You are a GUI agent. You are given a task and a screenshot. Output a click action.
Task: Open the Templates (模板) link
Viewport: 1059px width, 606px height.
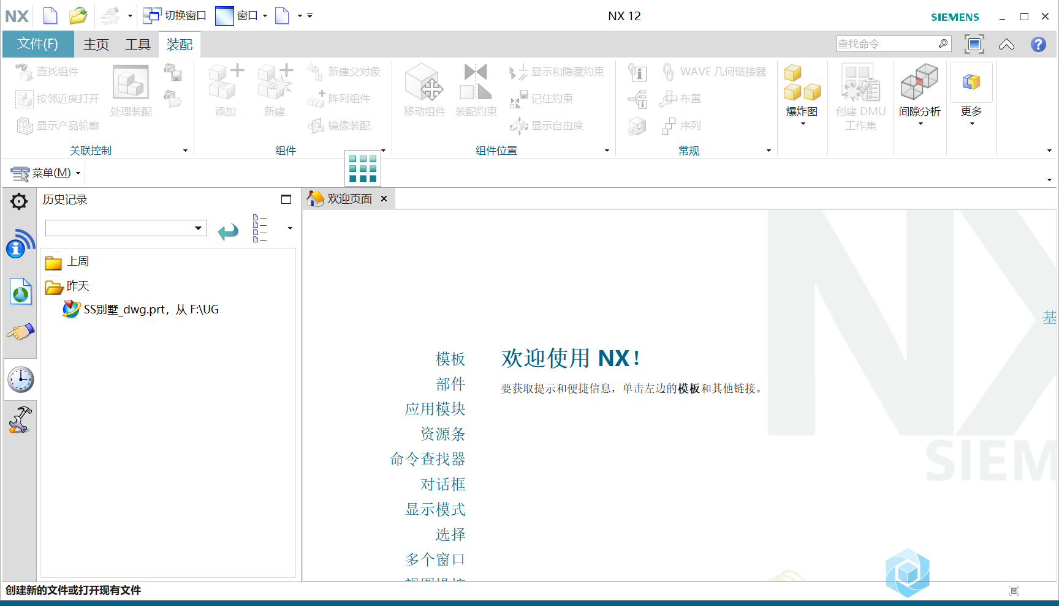coord(450,359)
